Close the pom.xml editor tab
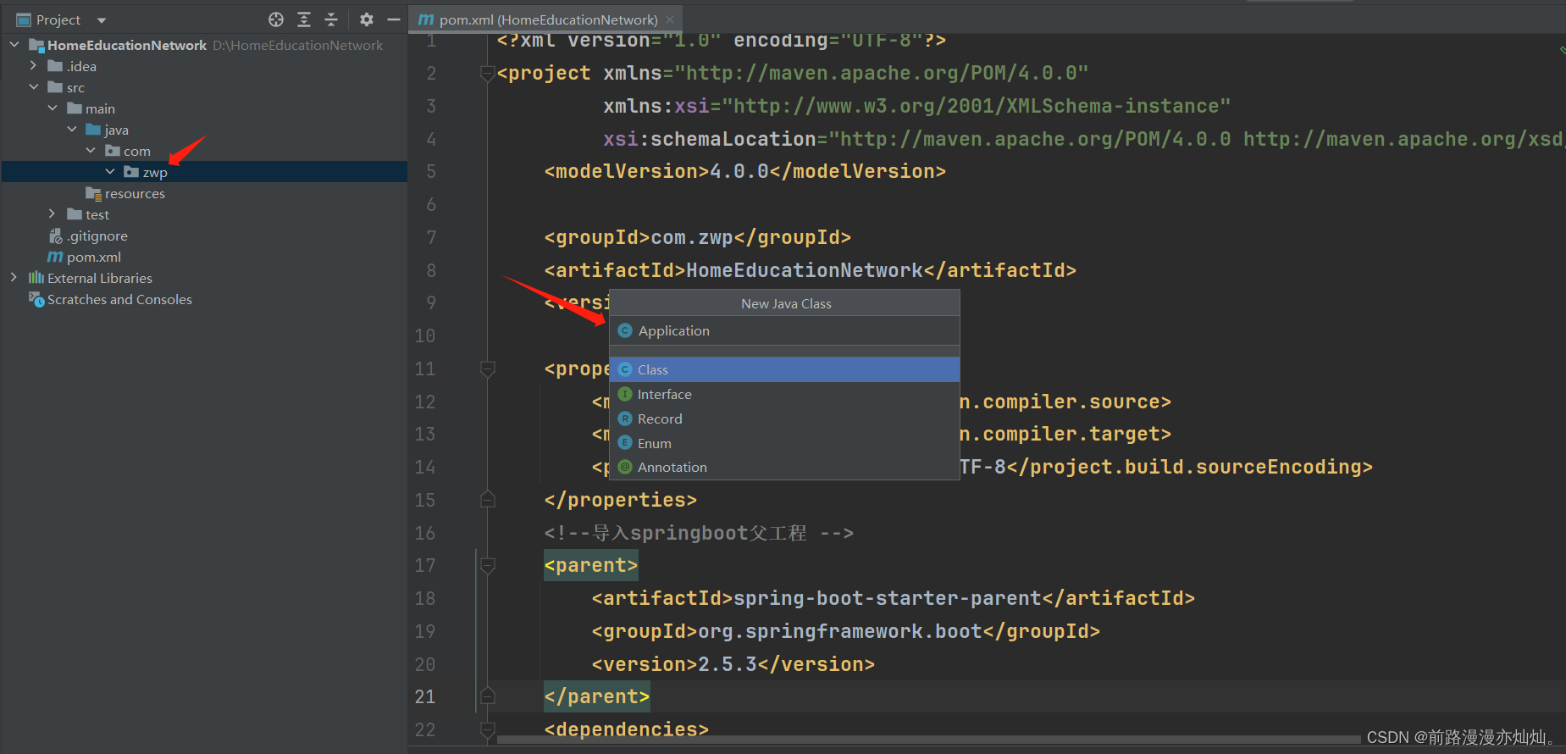Viewport: 1566px width, 754px height. (x=670, y=19)
